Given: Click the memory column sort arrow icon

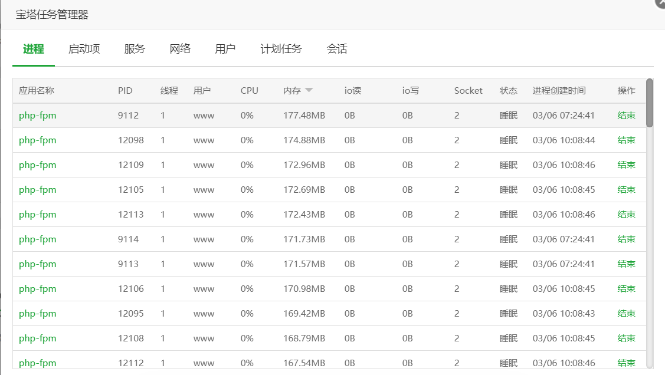Looking at the screenshot, I should [309, 90].
